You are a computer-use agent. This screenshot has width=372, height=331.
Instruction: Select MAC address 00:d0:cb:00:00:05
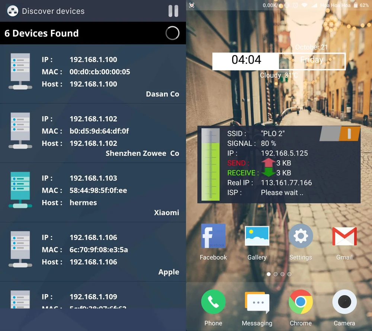tap(100, 72)
